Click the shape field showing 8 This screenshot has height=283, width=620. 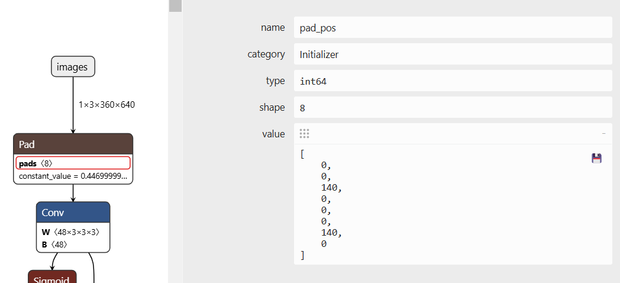[x=452, y=108]
